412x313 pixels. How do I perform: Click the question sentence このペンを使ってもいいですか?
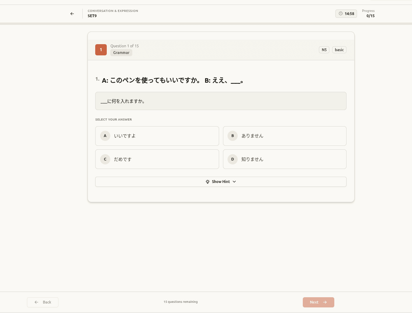click(172, 80)
